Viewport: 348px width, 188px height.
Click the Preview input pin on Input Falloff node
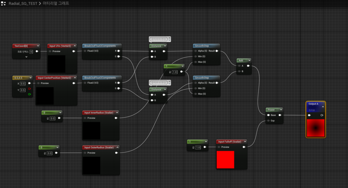click(220, 147)
